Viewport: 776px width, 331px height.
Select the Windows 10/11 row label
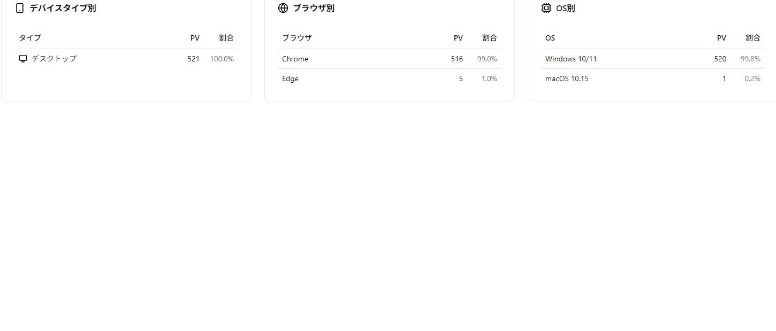point(571,59)
